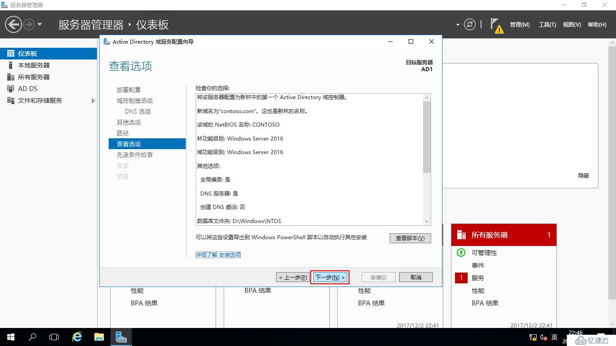Image resolution: width=616 pixels, height=346 pixels.
Task: Click the muted volume tray icon
Action: click(544, 337)
